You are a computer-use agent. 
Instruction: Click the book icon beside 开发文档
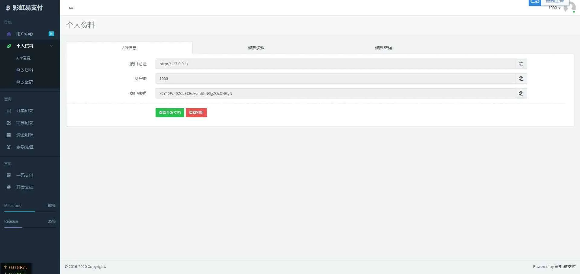pyautogui.click(x=9, y=187)
